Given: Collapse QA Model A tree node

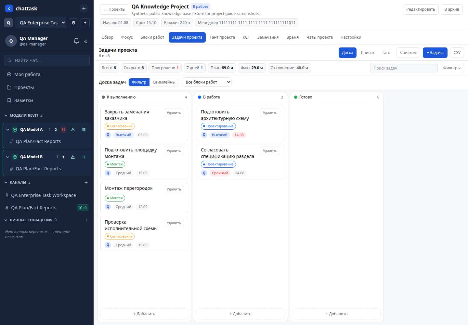Looking at the screenshot, I should pos(8,130).
